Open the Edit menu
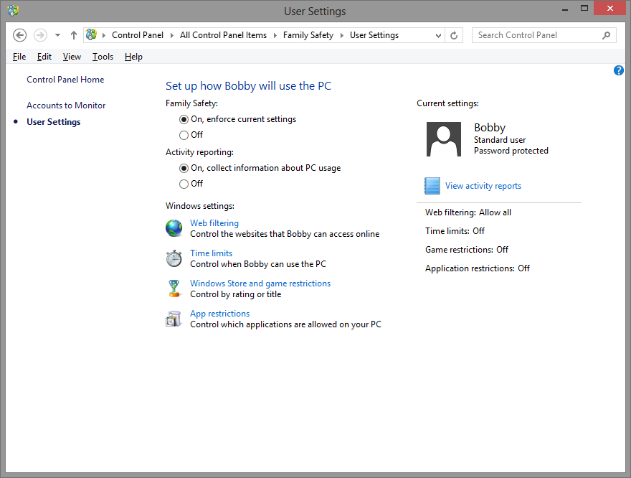The width and height of the screenshot is (631, 478). [x=44, y=57]
